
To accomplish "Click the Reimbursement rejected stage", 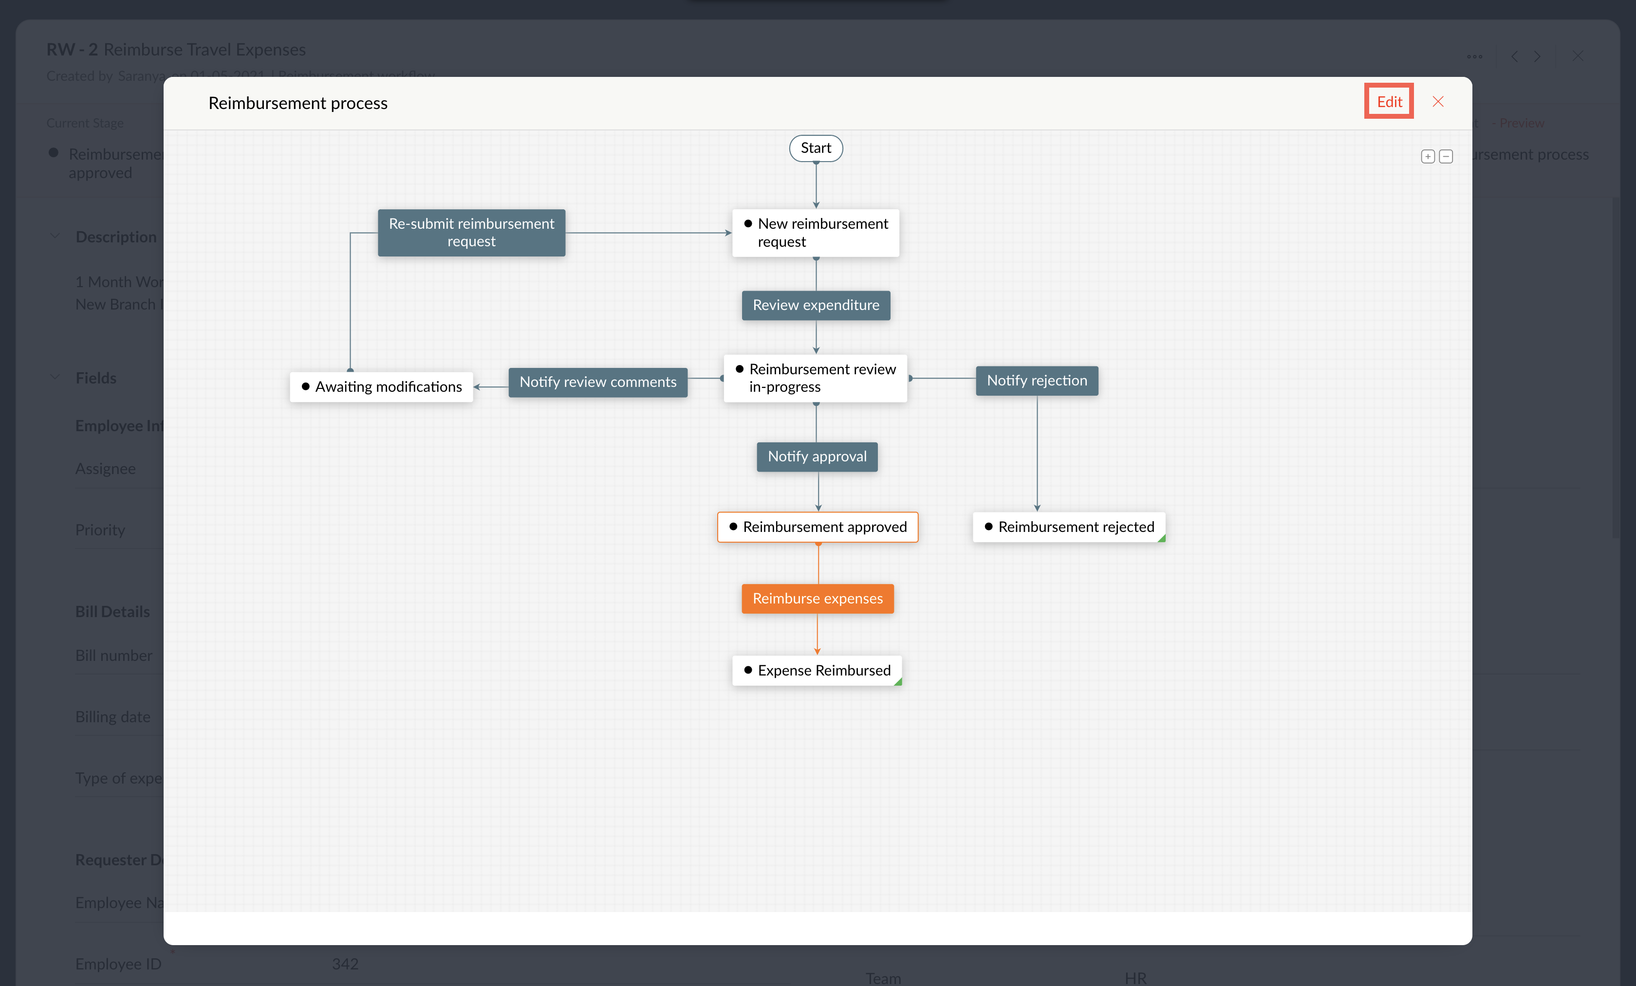I will [x=1068, y=527].
